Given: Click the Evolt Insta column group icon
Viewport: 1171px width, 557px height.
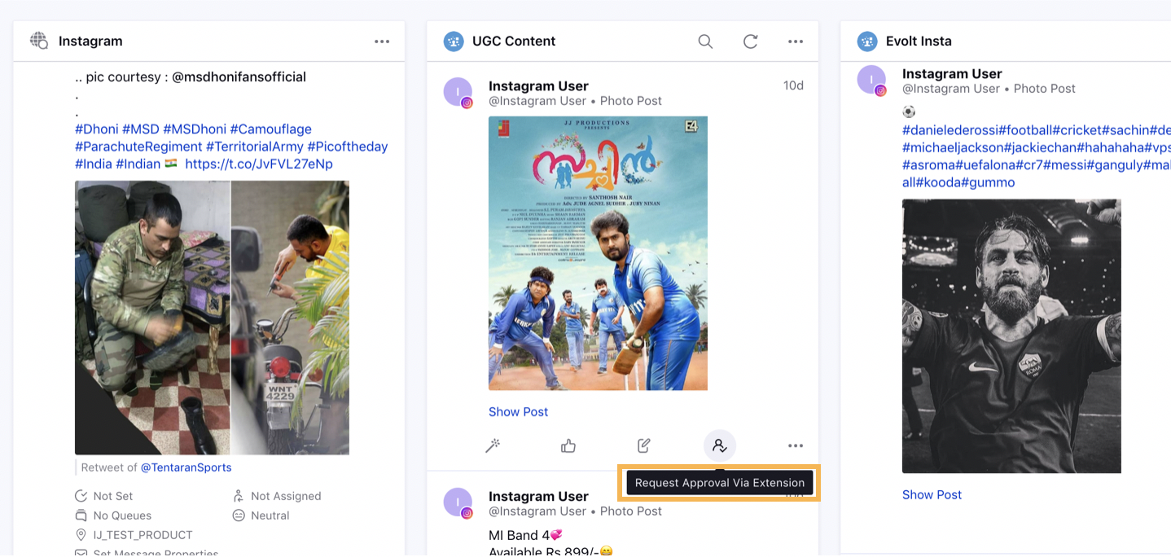Looking at the screenshot, I should pos(867,42).
